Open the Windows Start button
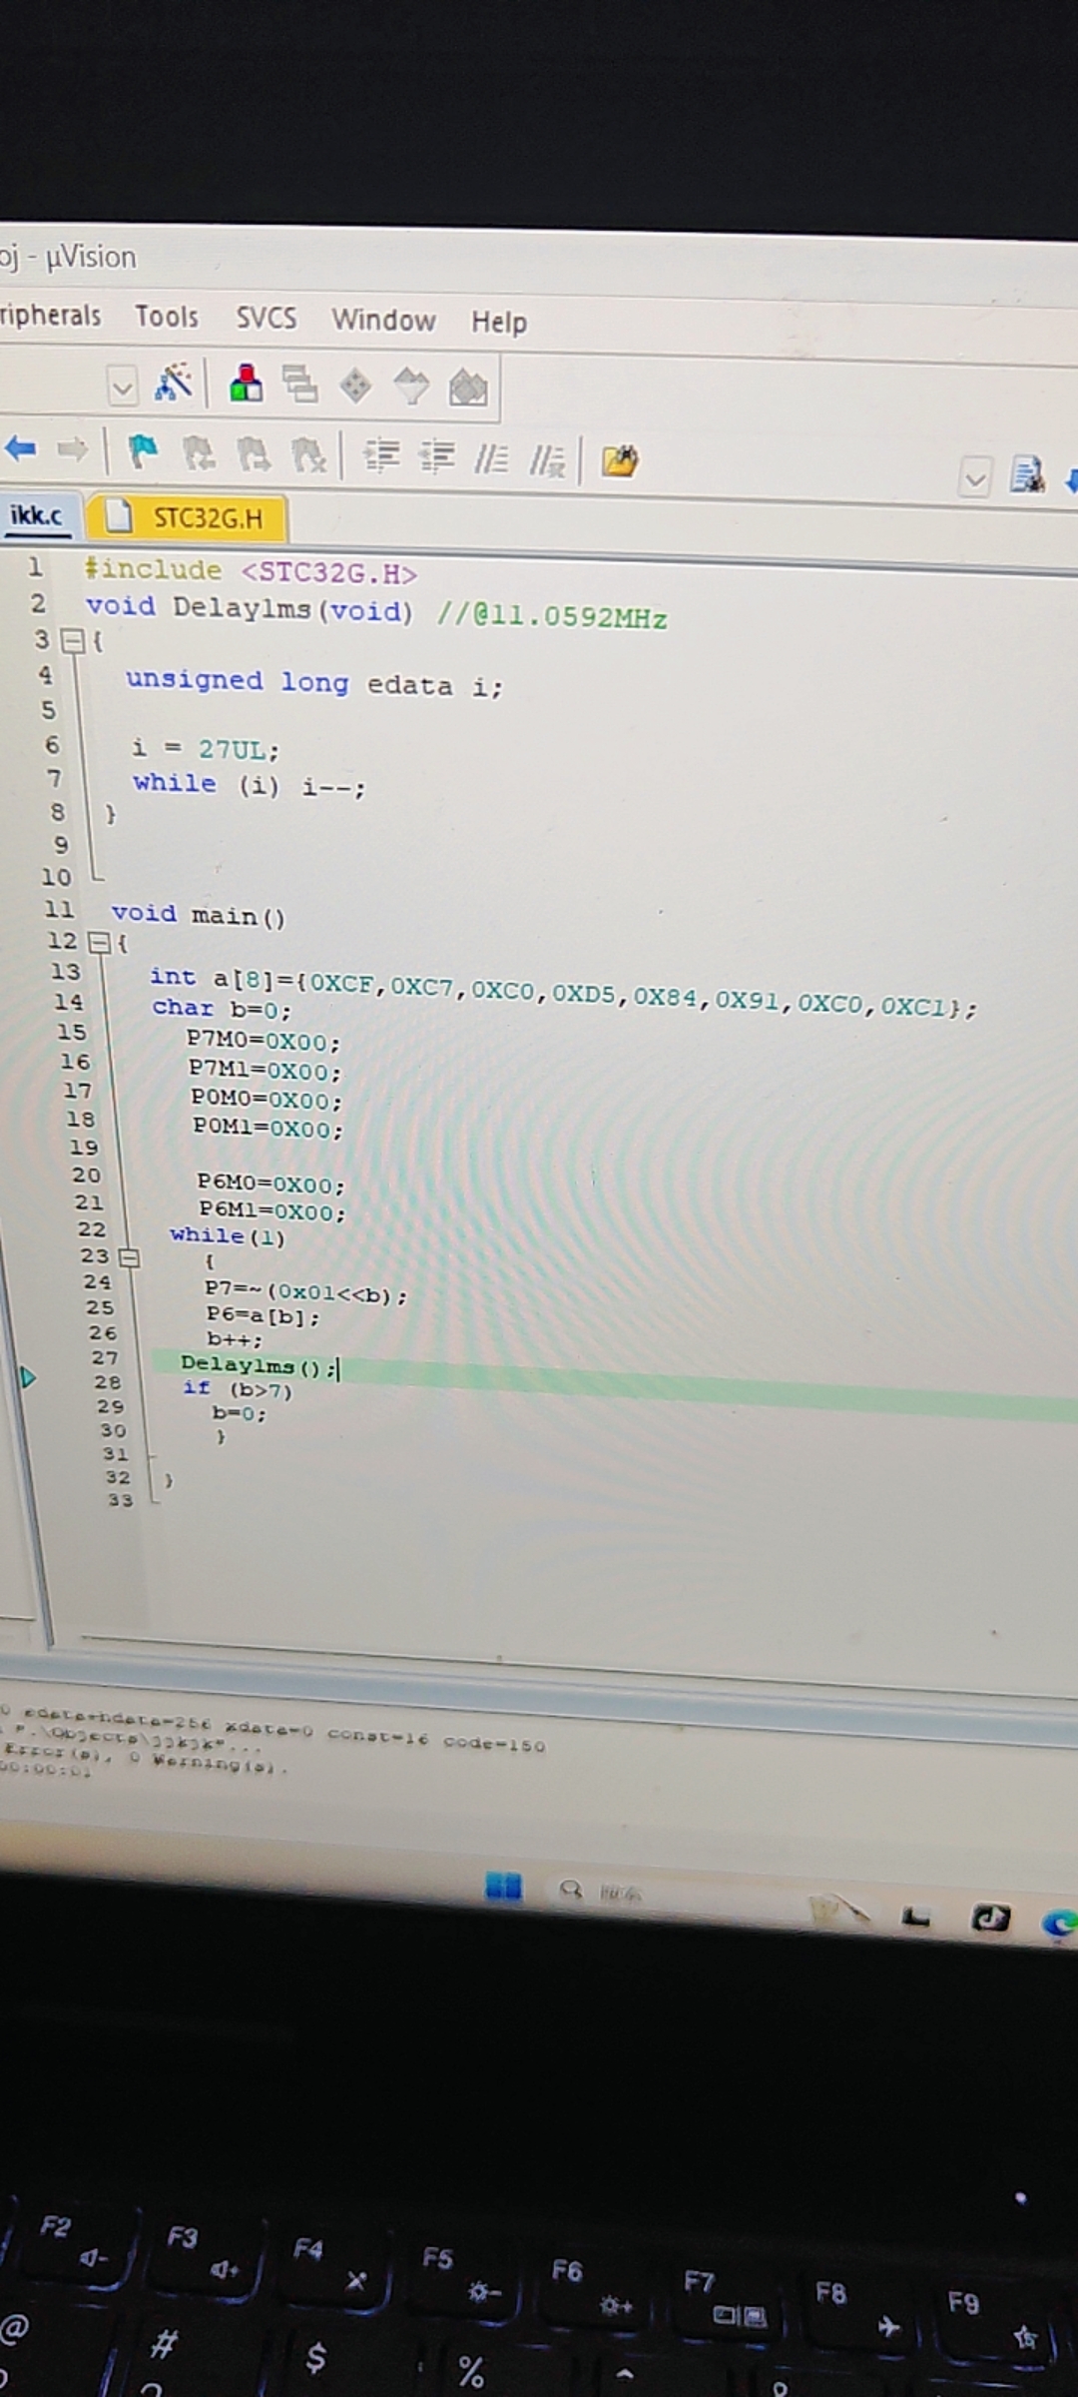This screenshot has height=2397, width=1078. coord(504,1886)
